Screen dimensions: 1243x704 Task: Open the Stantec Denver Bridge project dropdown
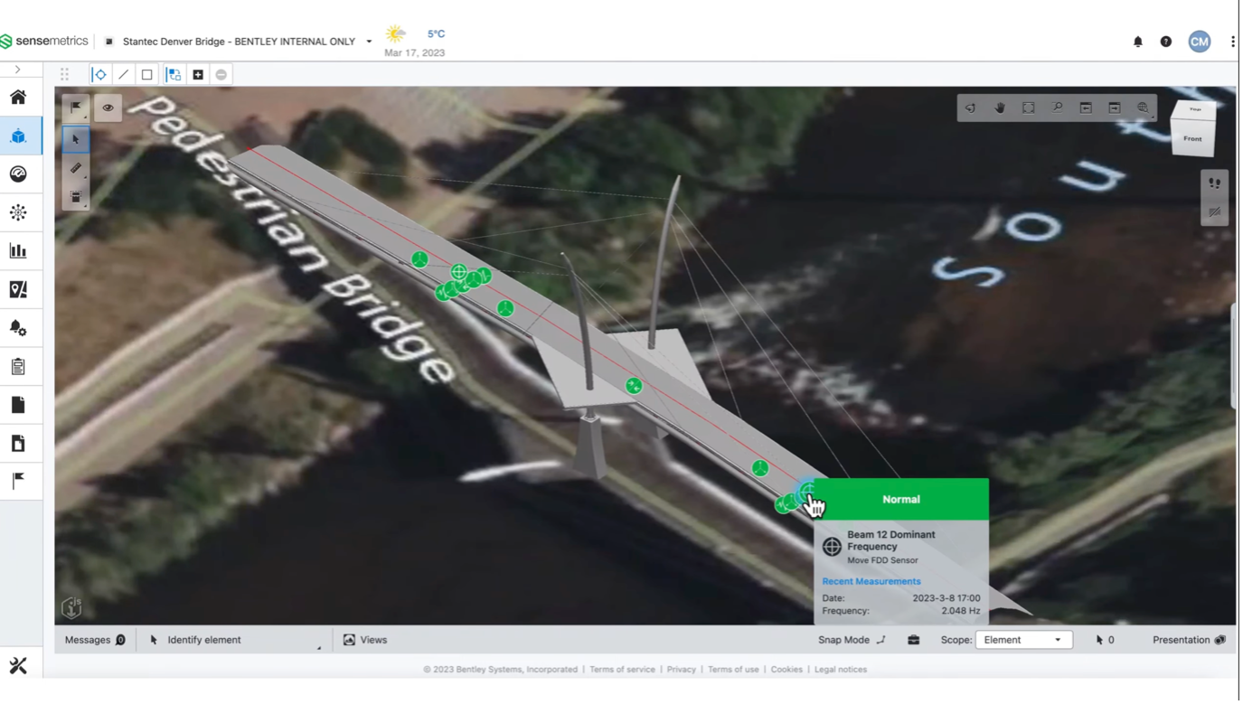(369, 42)
